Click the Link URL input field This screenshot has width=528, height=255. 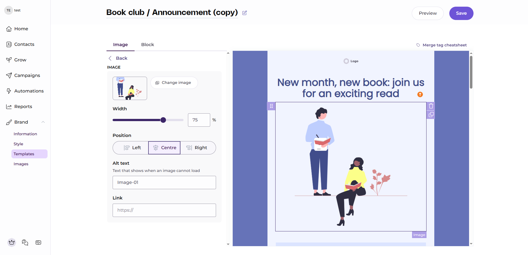[x=164, y=210]
